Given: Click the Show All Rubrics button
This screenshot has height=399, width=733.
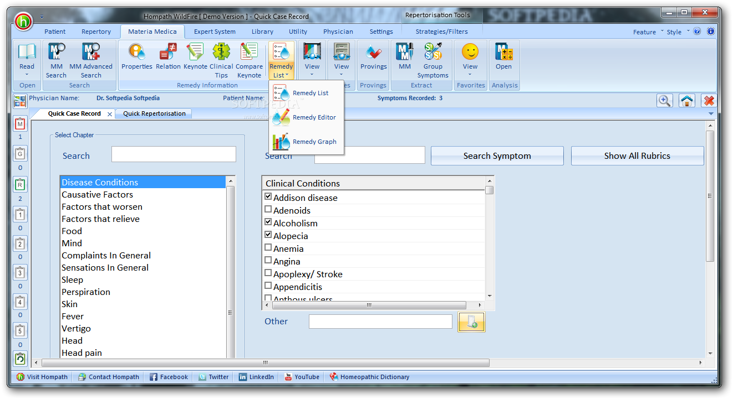Looking at the screenshot, I should tap(637, 156).
